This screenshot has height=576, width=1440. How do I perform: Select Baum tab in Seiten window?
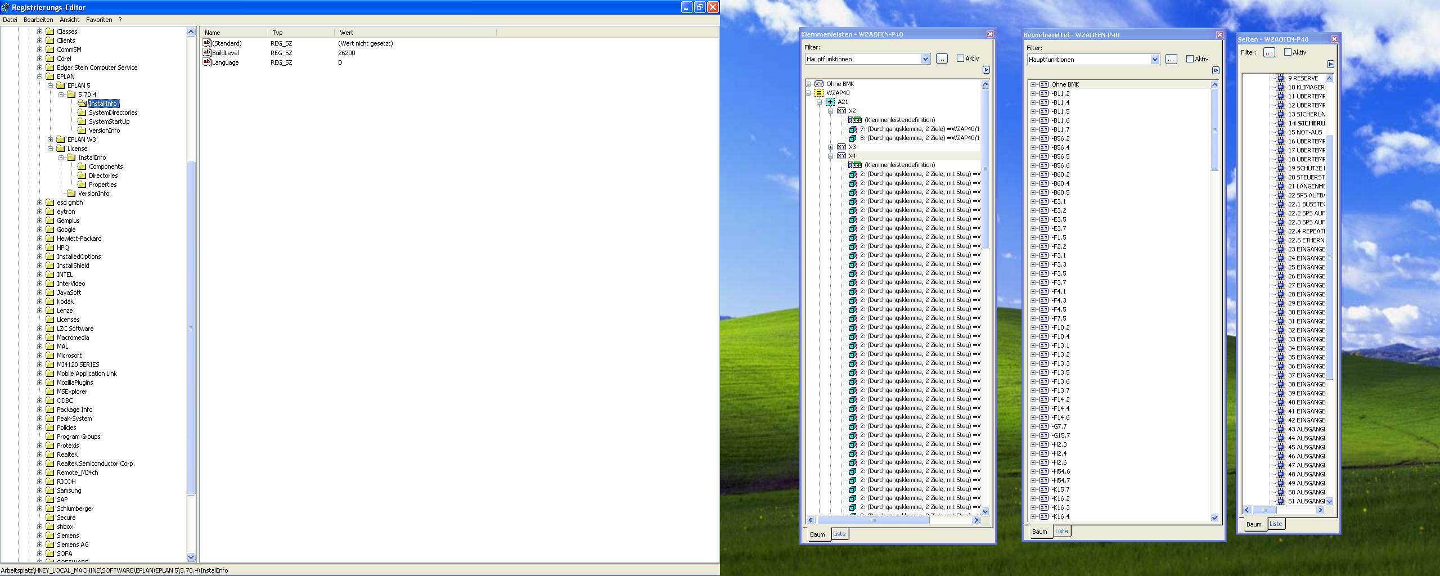(1254, 524)
